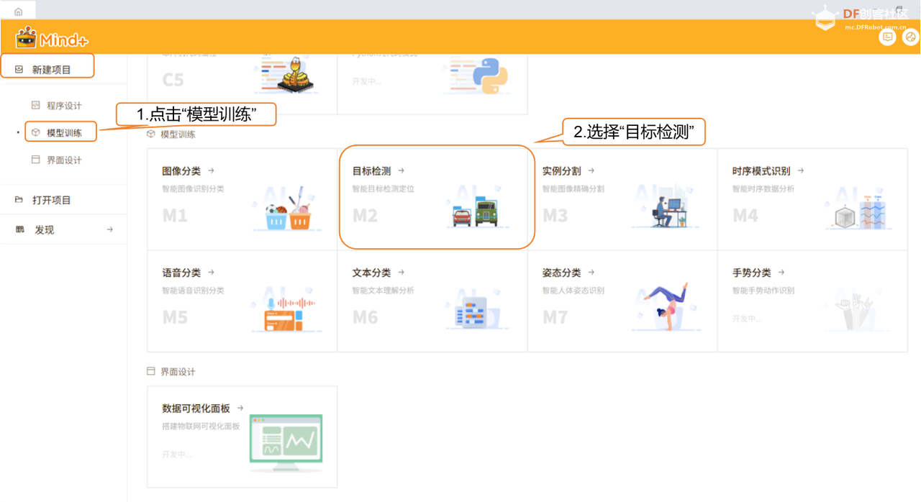Click the language globe icon top right

911,36
